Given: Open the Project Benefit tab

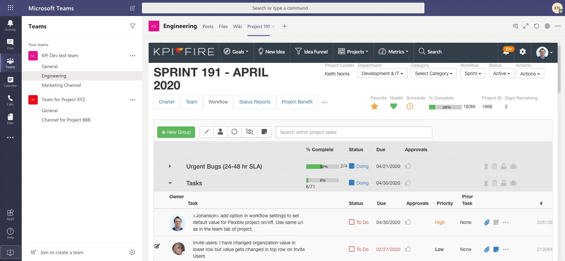Looking at the screenshot, I should (297, 102).
